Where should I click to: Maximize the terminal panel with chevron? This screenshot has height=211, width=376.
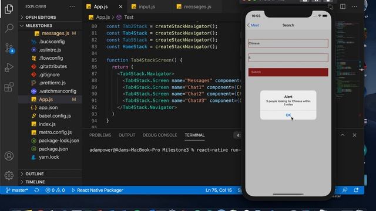(x=343, y=135)
